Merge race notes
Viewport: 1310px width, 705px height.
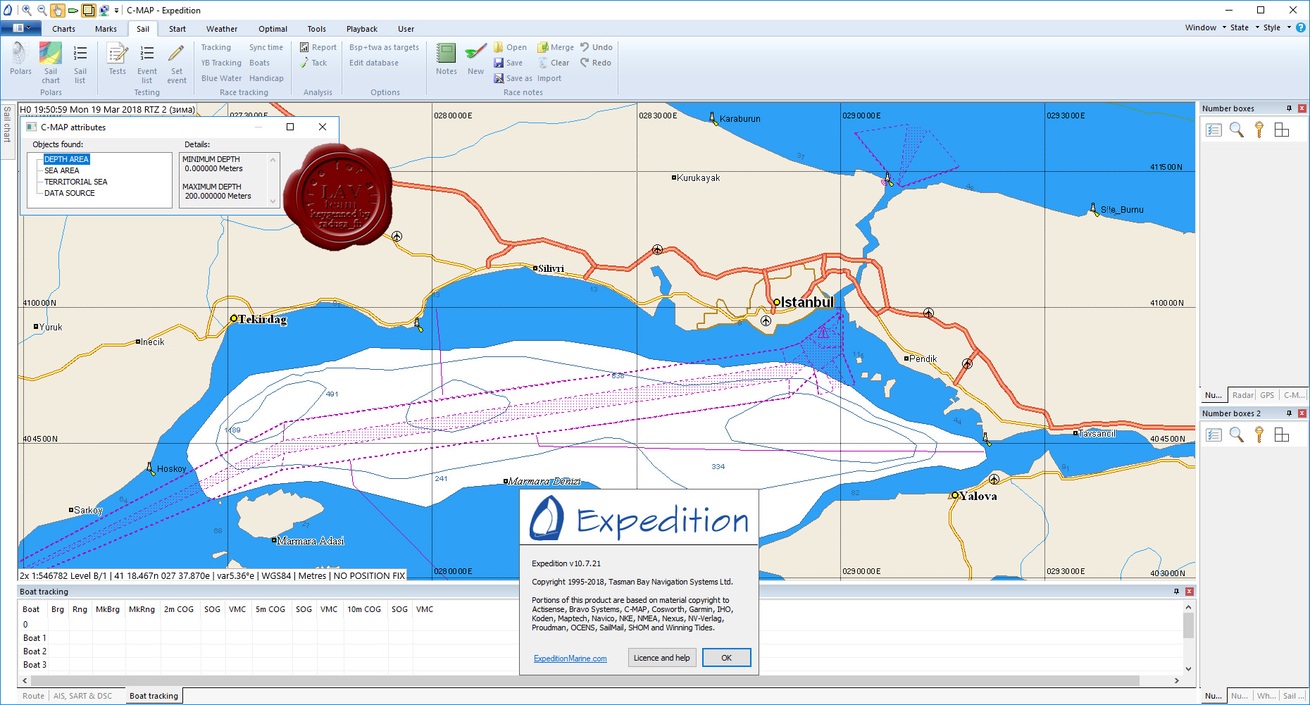pos(556,47)
